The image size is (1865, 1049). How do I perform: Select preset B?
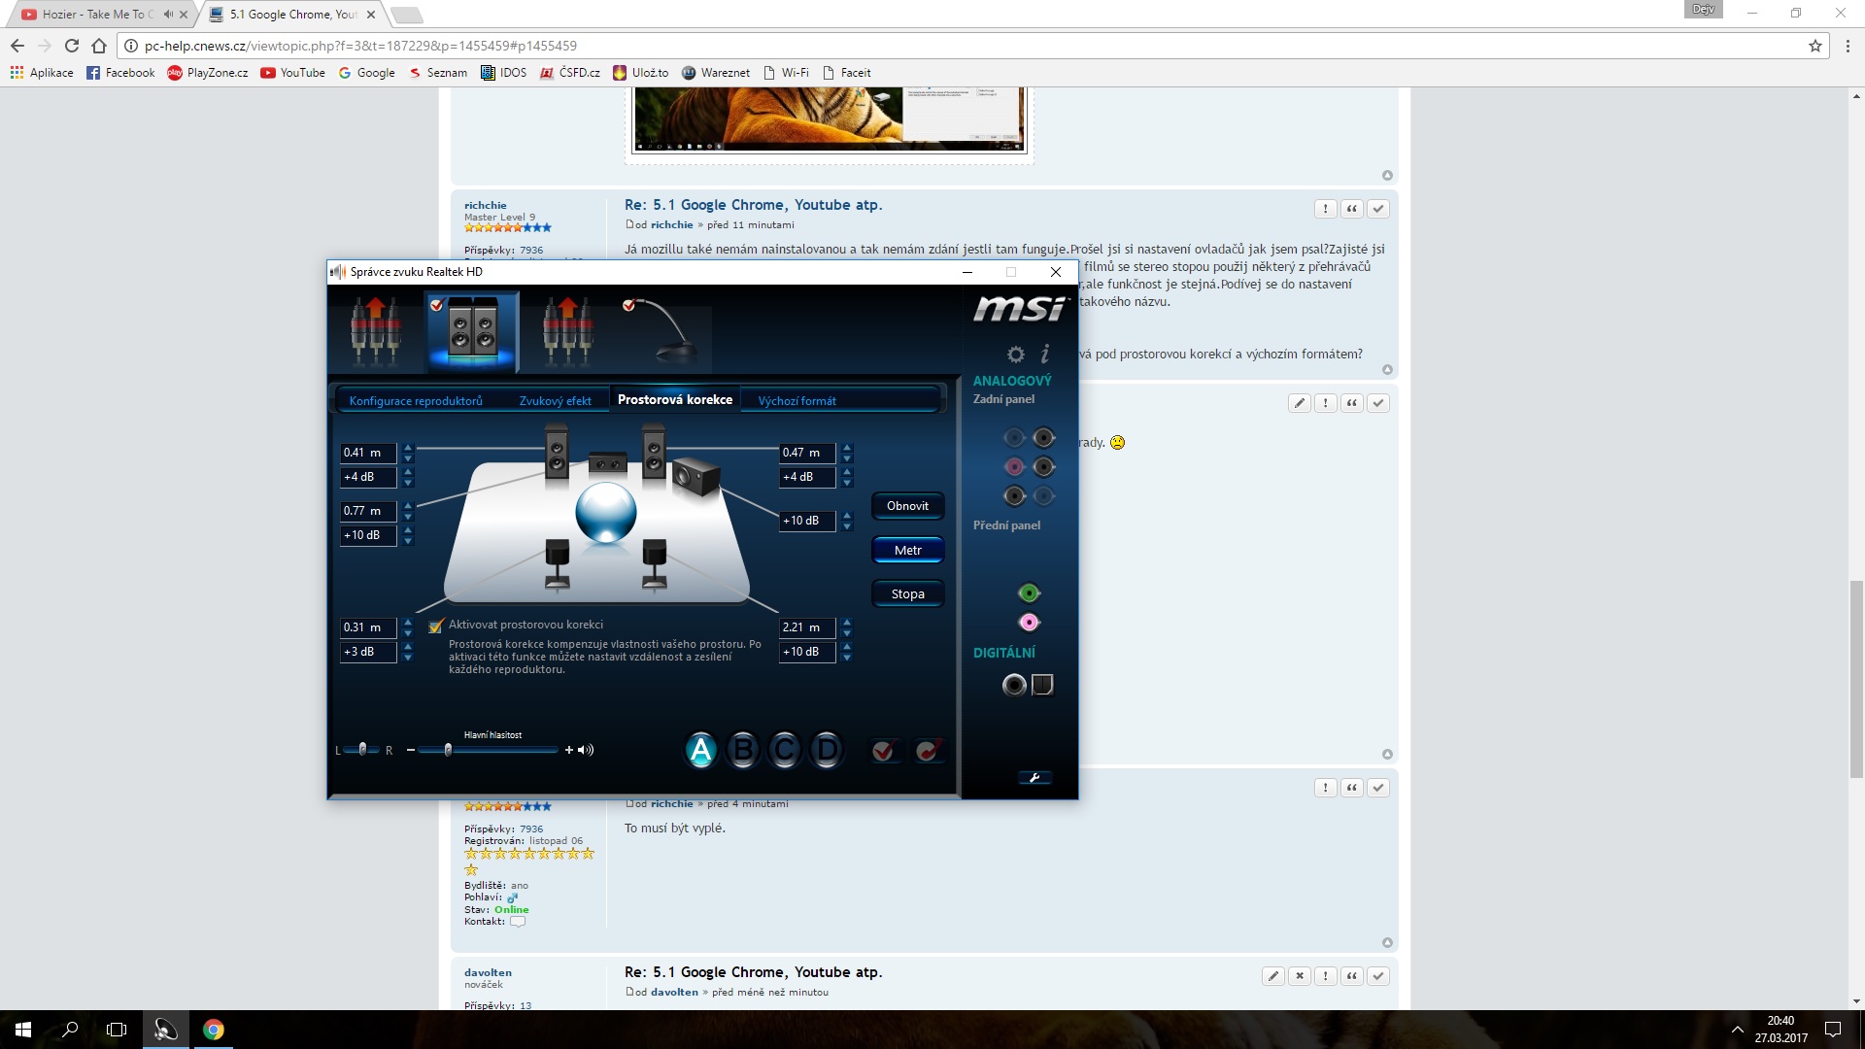[743, 750]
